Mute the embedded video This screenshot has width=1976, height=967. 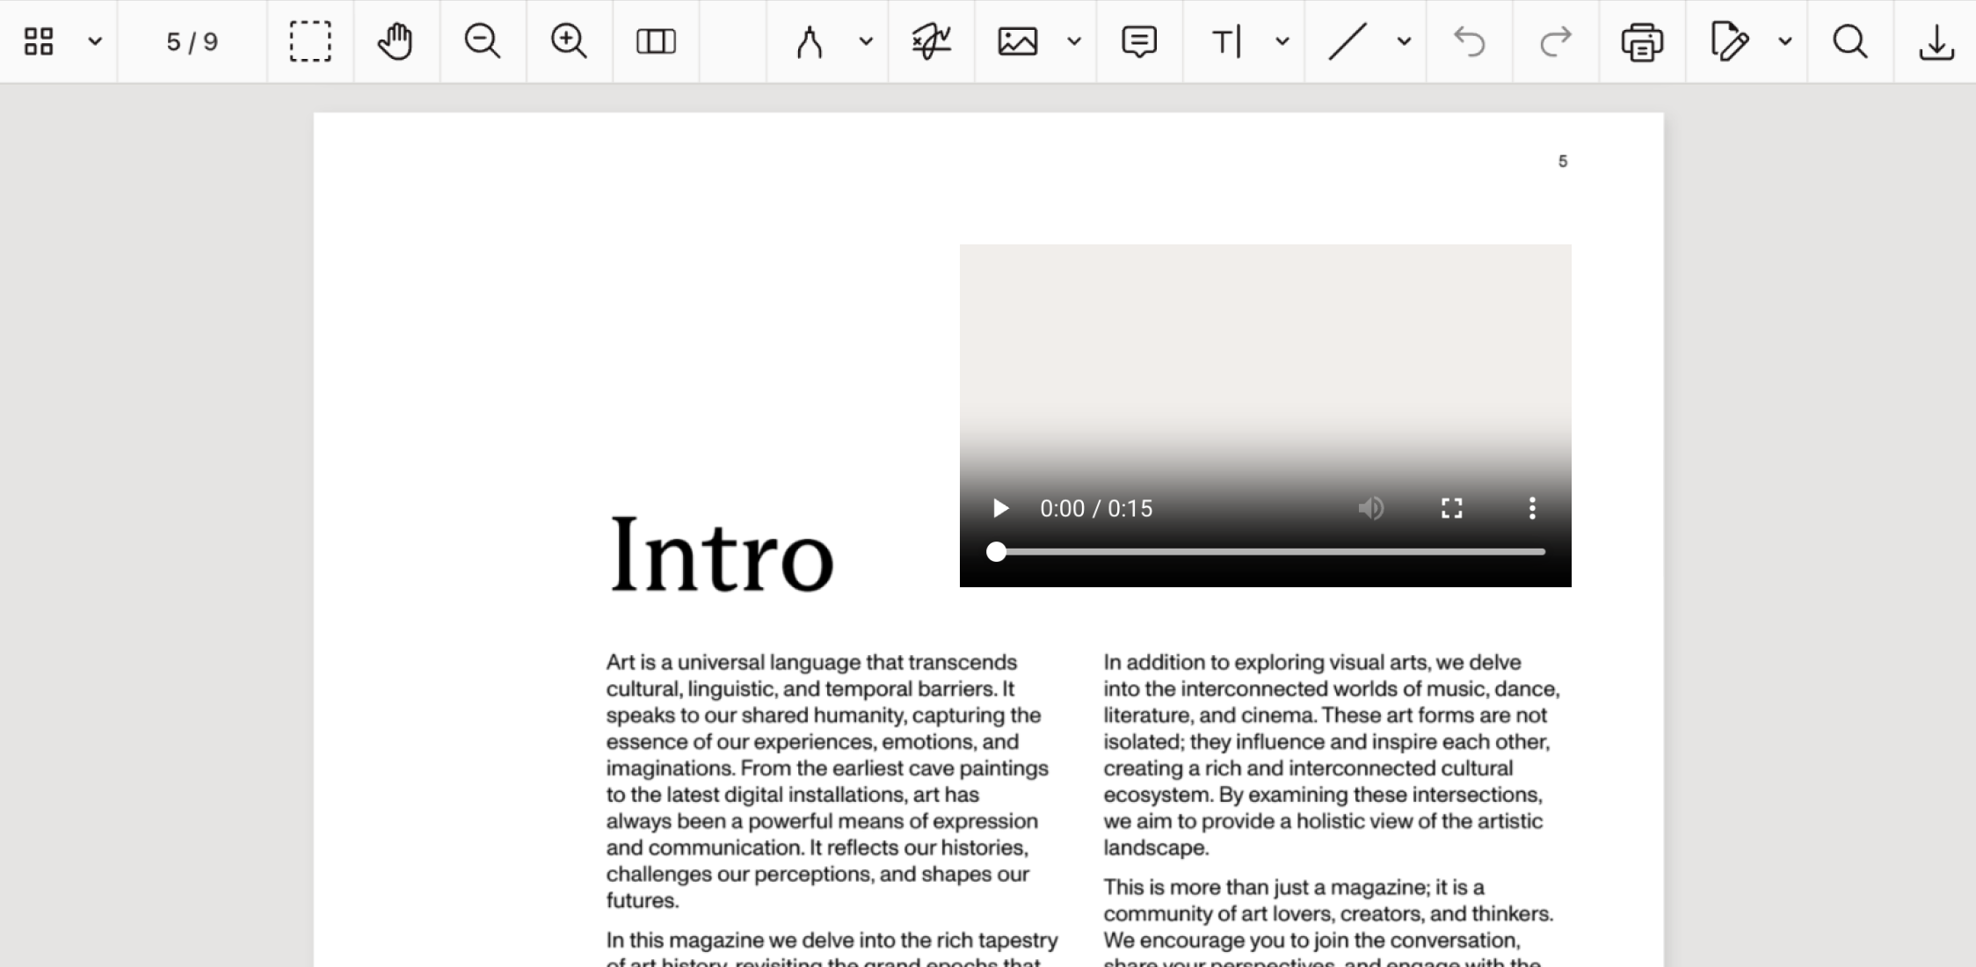[1370, 508]
